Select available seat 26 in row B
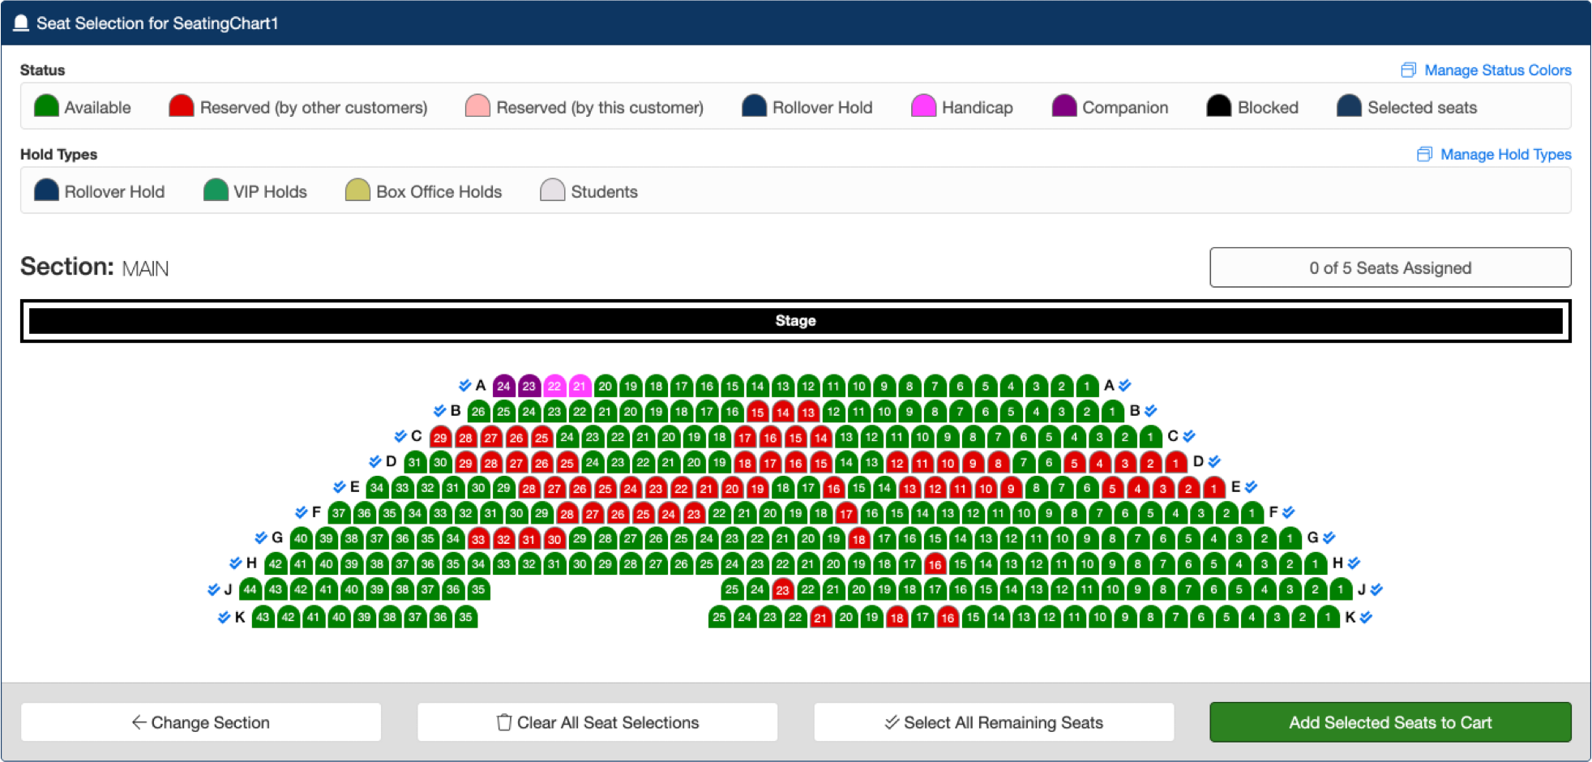1592x762 pixels. [x=478, y=411]
